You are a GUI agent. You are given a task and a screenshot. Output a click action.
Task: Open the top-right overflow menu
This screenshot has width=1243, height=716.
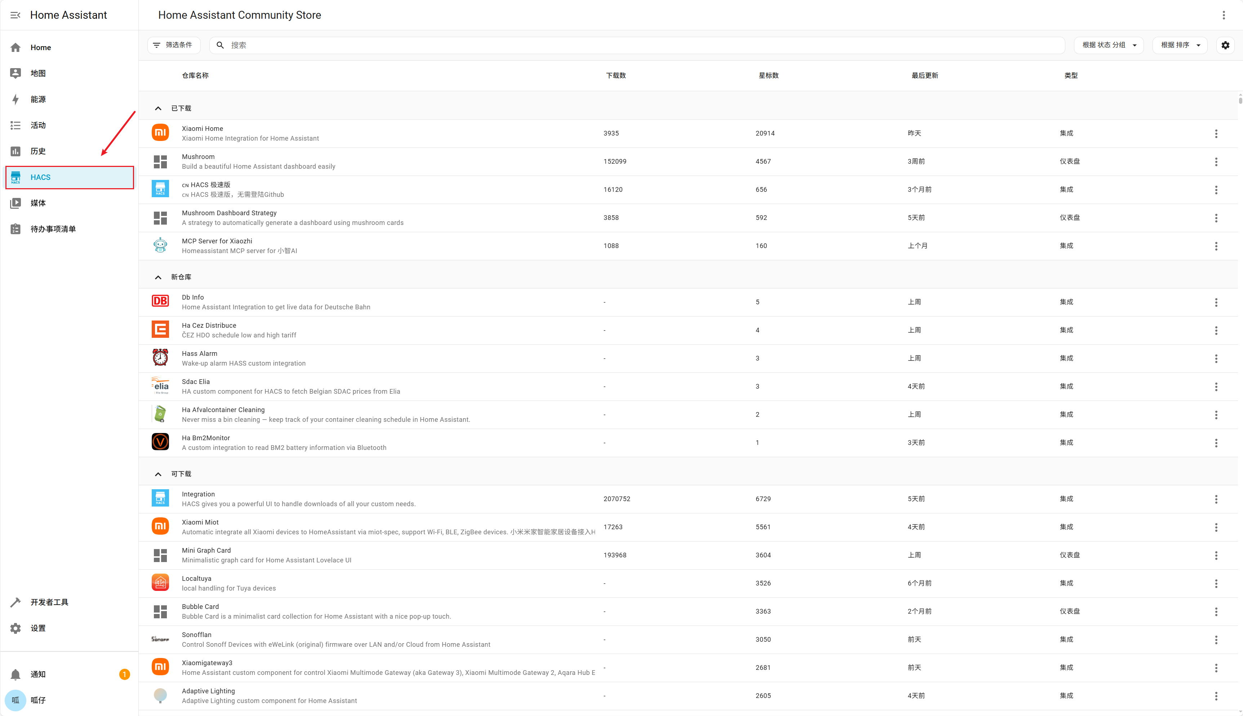coord(1224,15)
